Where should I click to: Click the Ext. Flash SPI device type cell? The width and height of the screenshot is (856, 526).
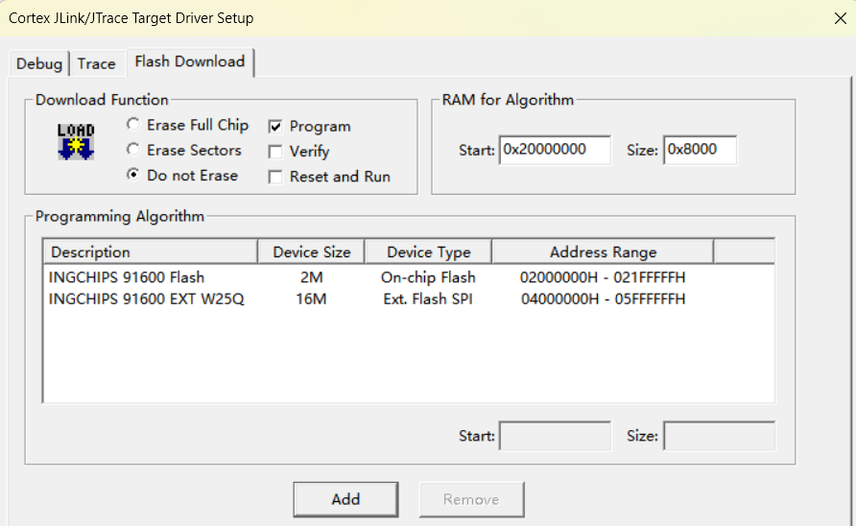(428, 299)
